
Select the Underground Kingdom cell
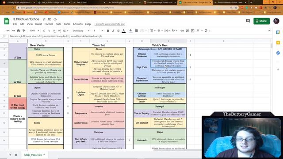81,63
